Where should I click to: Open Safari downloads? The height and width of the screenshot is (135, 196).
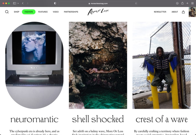(x=177, y=3)
